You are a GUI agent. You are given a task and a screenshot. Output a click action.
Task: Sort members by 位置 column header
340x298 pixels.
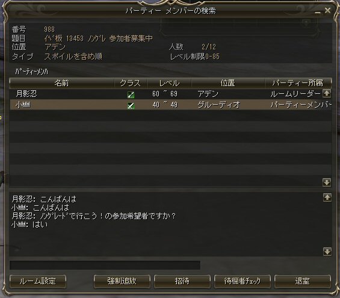tap(227, 83)
